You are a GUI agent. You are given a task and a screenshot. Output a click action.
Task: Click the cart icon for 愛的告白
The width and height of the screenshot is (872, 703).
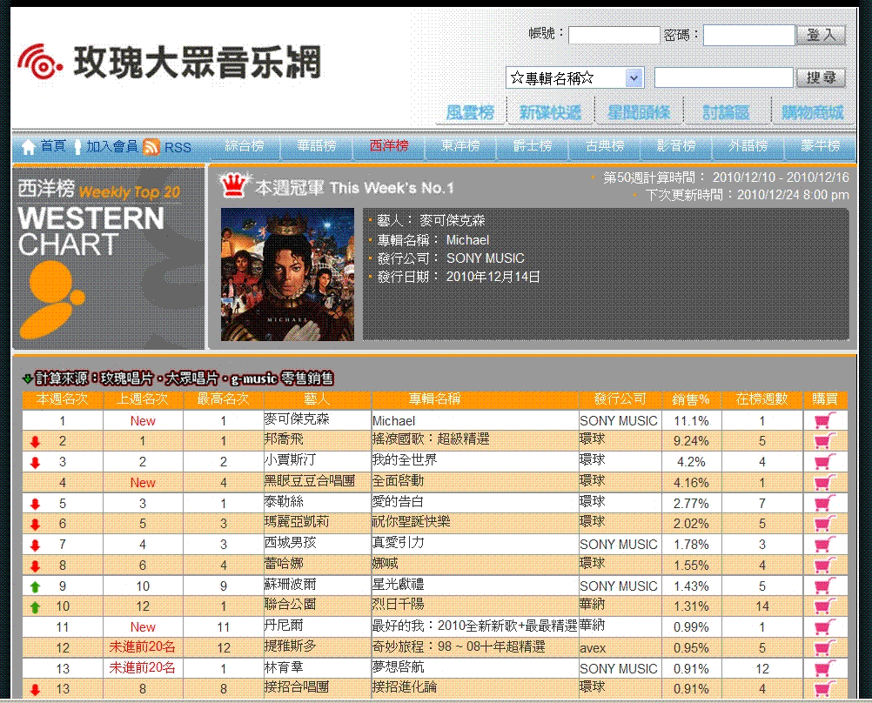[x=825, y=503]
